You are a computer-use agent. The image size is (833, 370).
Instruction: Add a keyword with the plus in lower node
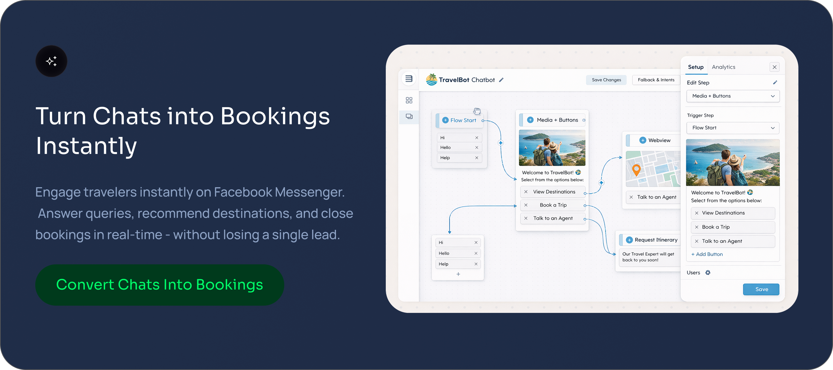[x=458, y=274]
